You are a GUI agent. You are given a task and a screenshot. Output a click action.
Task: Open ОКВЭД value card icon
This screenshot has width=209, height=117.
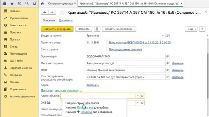tap(142, 103)
